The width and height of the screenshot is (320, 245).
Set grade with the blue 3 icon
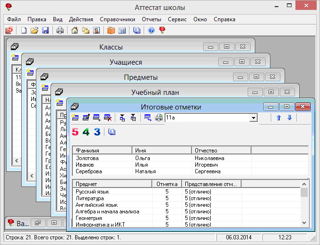click(x=97, y=132)
